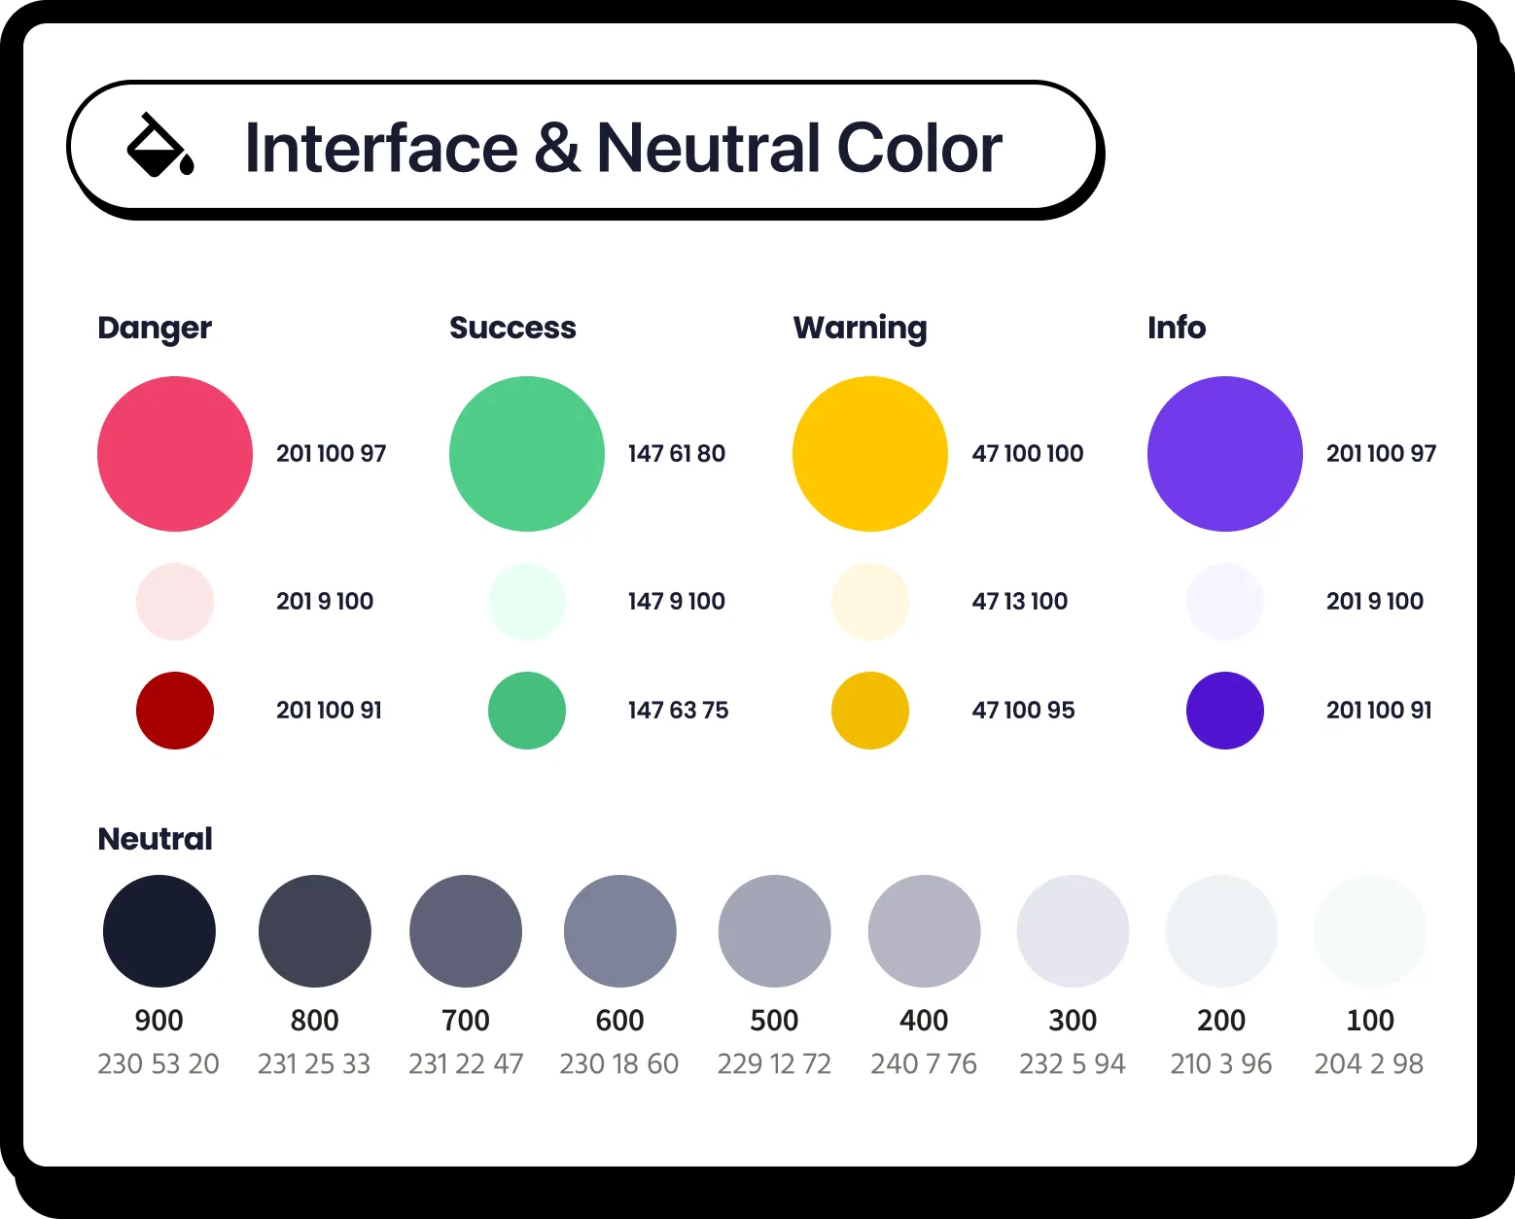Pick the Neutral swatch above 100
This screenshot has width=1515, height=1219.
point(1371,931)
